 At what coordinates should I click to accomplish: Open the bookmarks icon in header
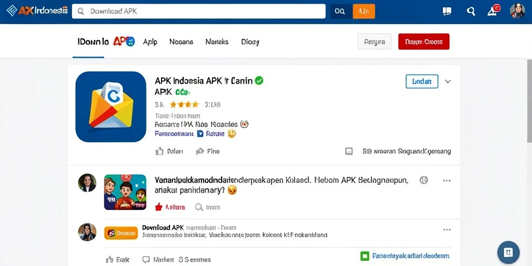click(x=447, y=11)
